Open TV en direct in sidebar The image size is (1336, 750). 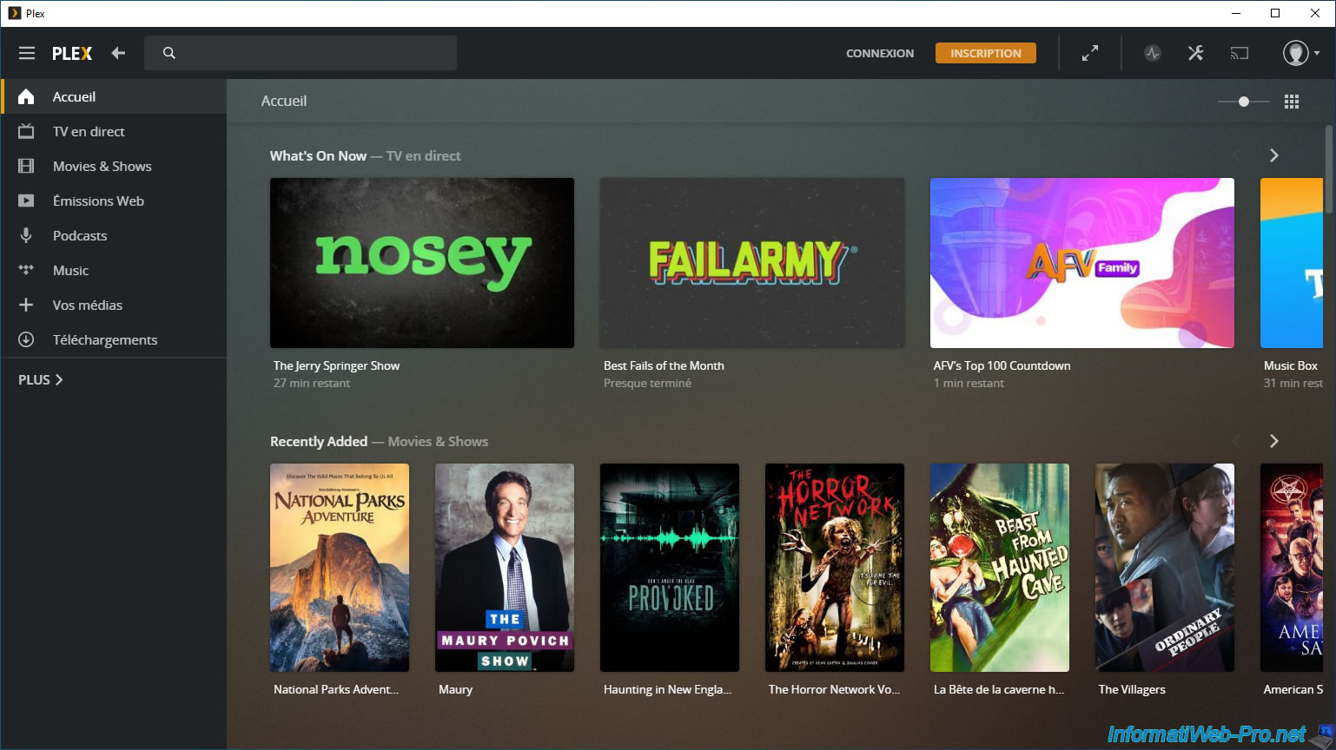pos(89,131)
